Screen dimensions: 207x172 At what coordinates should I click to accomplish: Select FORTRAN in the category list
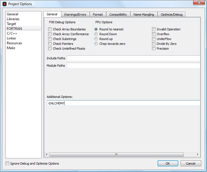pyautogui.click(x=24, y=29)
